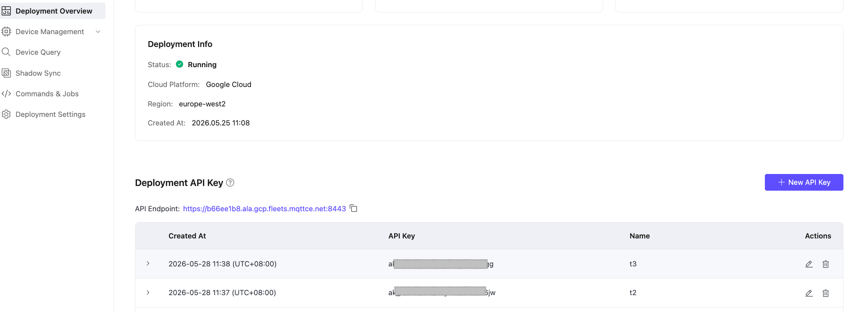Open Deployment Overview in sidebar

53,11
